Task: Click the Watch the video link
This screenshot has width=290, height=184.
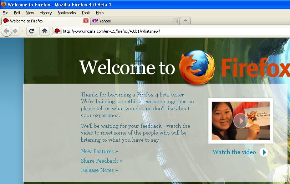Action: (x=234, y=152)
